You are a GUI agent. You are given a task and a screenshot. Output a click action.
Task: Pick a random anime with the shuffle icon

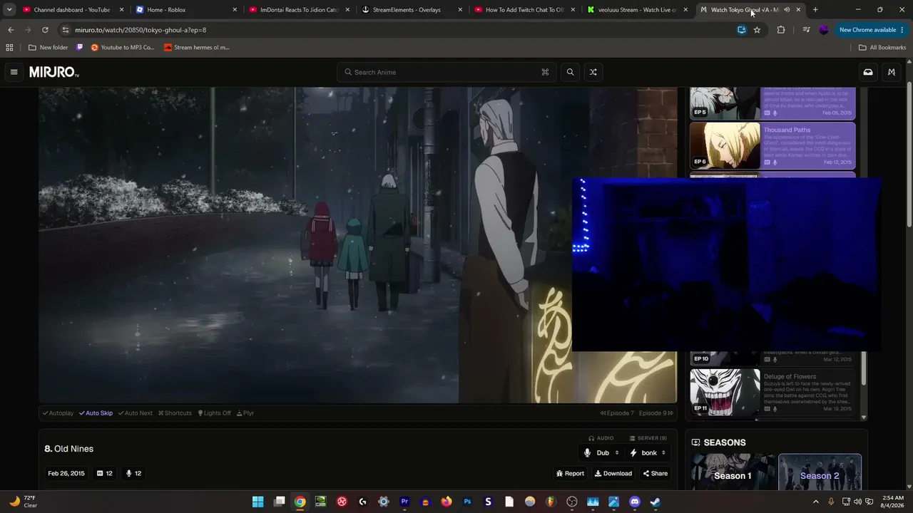click(x=593, y=72)
